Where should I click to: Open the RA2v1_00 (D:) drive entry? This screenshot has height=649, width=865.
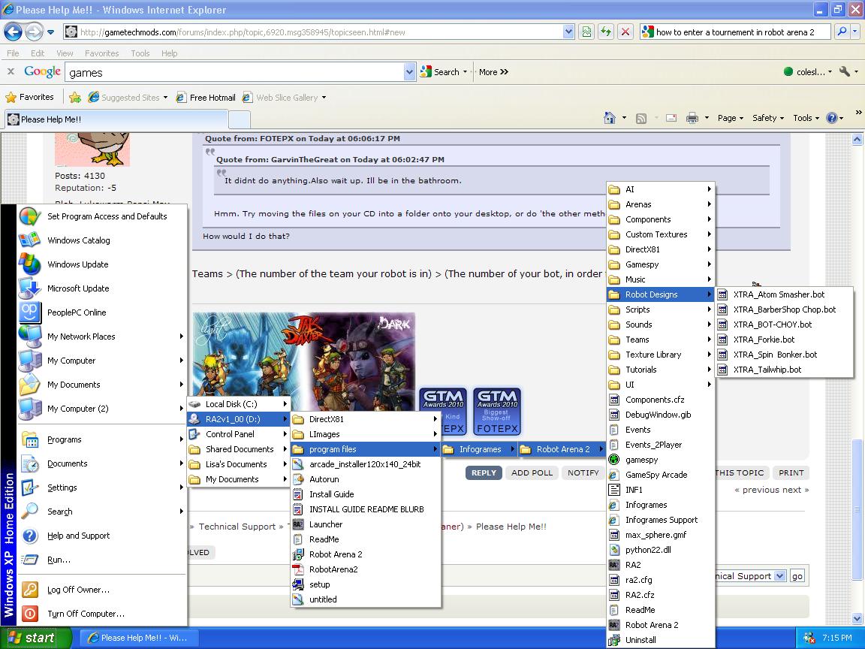[x=239, y=419]
